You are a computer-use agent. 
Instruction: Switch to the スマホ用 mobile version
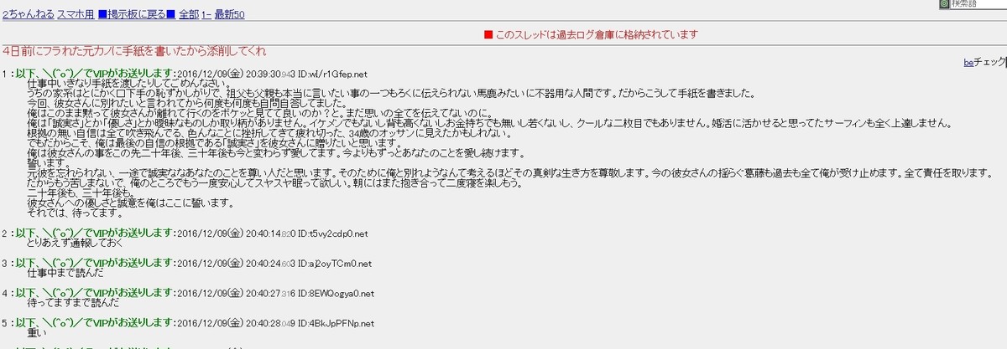click(x=75, y=15)
